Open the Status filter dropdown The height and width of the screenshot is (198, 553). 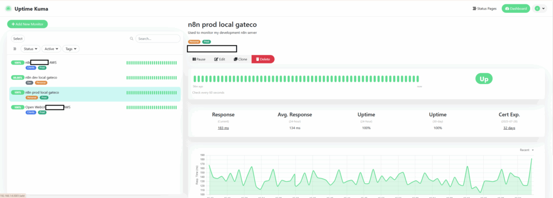click(x=30, y=49)
